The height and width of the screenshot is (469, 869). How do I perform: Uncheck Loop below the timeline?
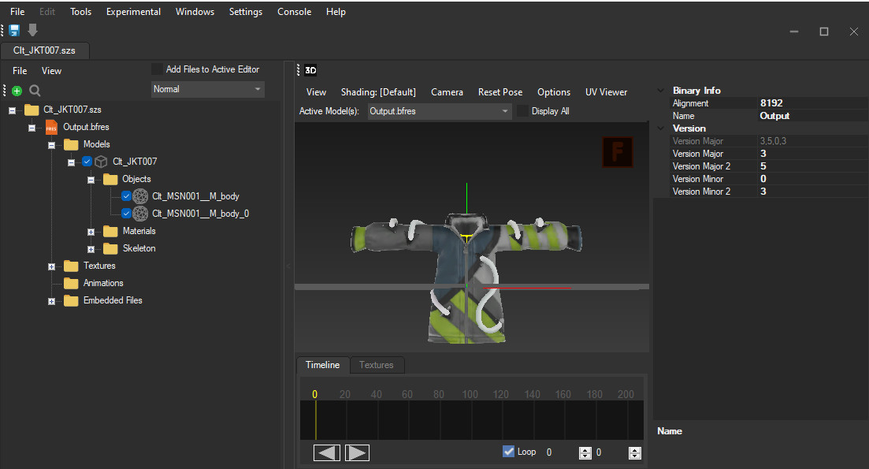pyautogui.click(x=509, y=452)
